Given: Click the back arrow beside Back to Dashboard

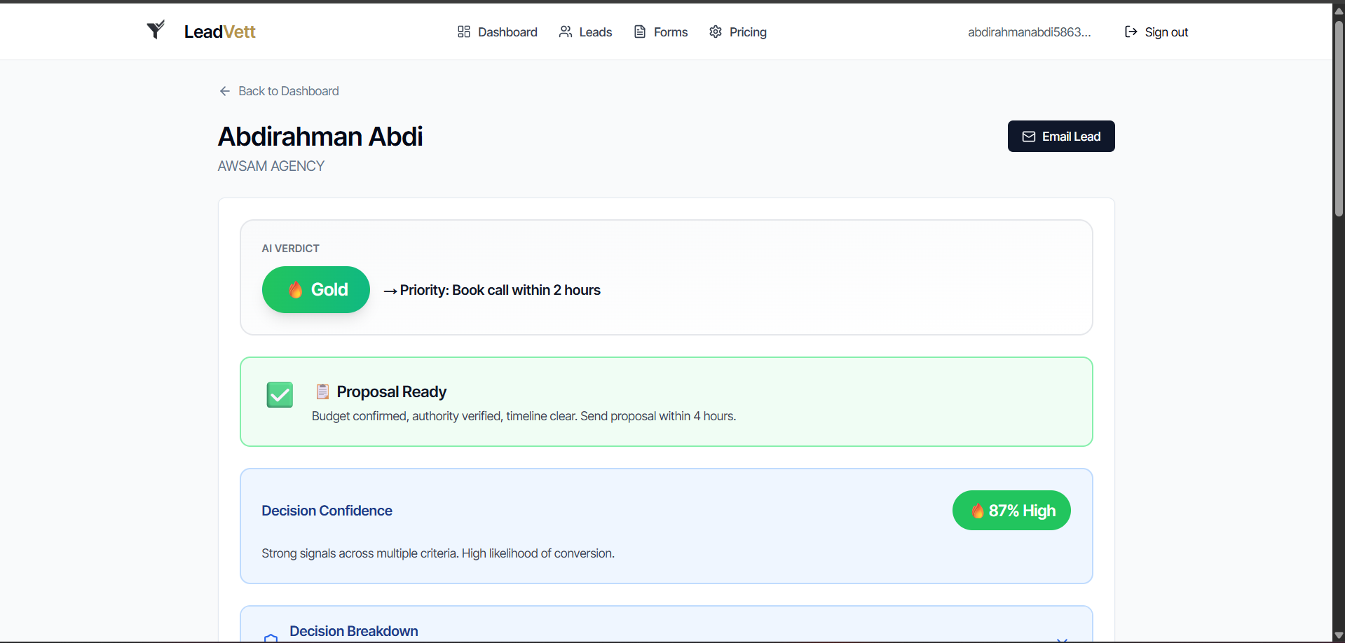Looking at the screenshot, I should pyautogui.click(x=224, y=91).
